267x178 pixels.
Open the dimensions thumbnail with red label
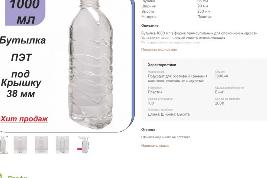pyautogui.click(x=83, y=145)
